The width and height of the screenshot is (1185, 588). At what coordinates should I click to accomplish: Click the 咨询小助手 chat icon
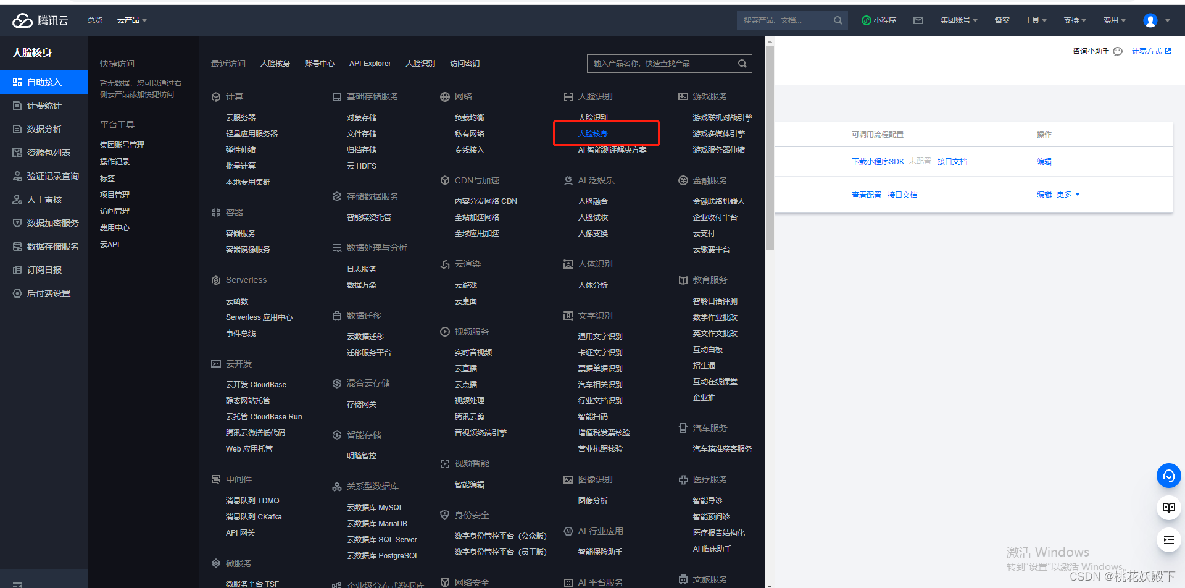coord(1118,51)
